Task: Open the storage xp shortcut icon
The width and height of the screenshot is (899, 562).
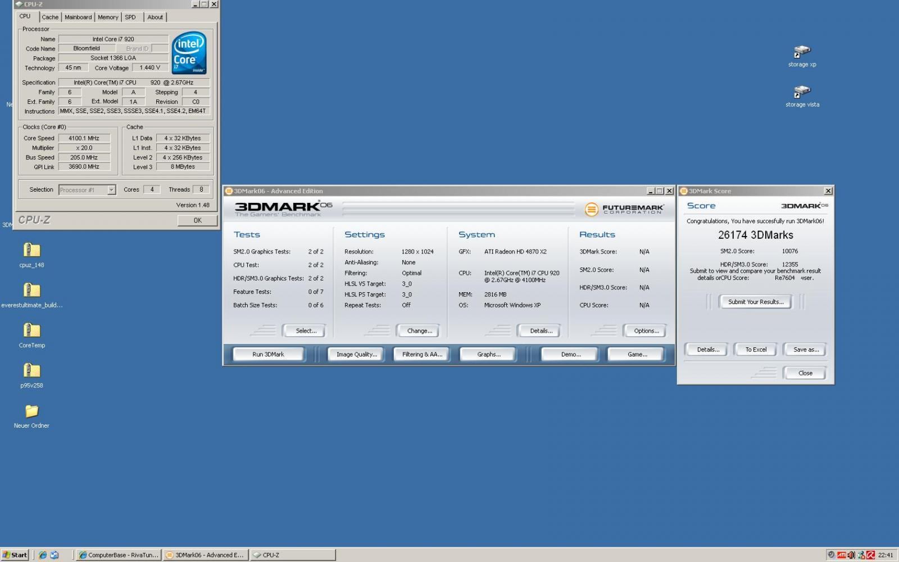Action: pos(802,52)
